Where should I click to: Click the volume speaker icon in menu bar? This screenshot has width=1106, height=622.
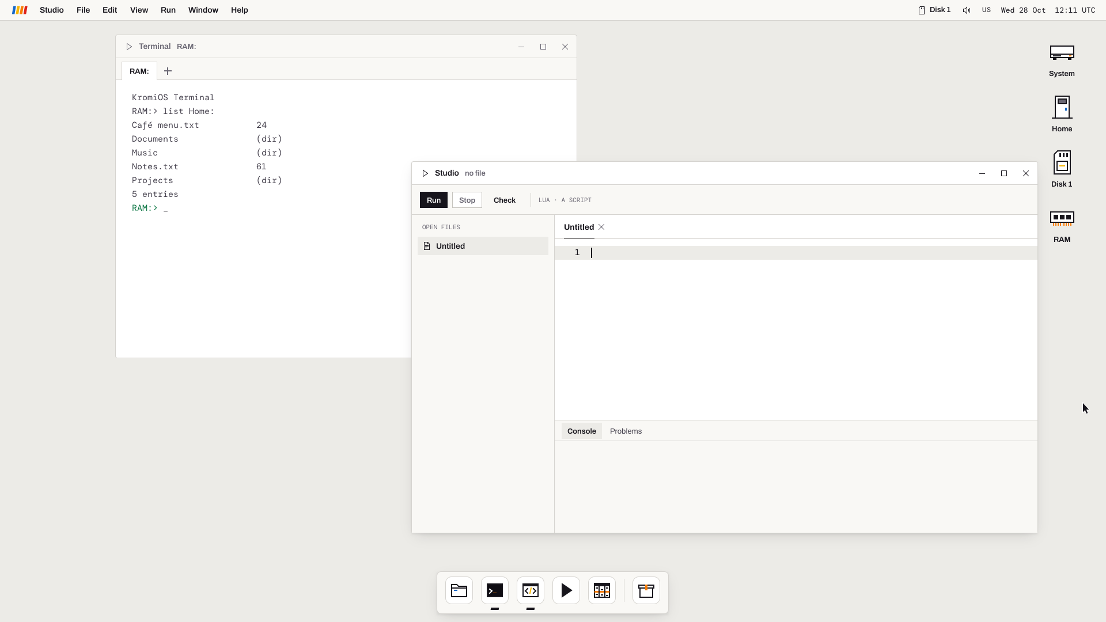click(x=967, y=10)
